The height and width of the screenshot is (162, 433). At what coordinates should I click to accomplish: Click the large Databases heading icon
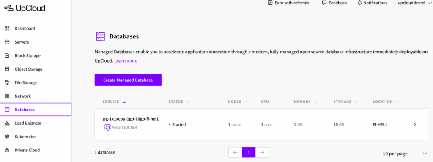[100, 36]
